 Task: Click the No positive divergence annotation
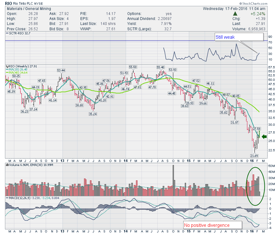pyautogui.click(x=213, y=225)
